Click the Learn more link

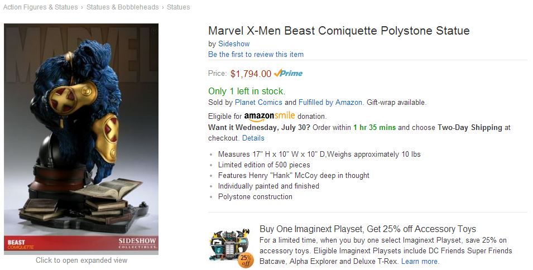pyautogui.click(x=420, y=261)
